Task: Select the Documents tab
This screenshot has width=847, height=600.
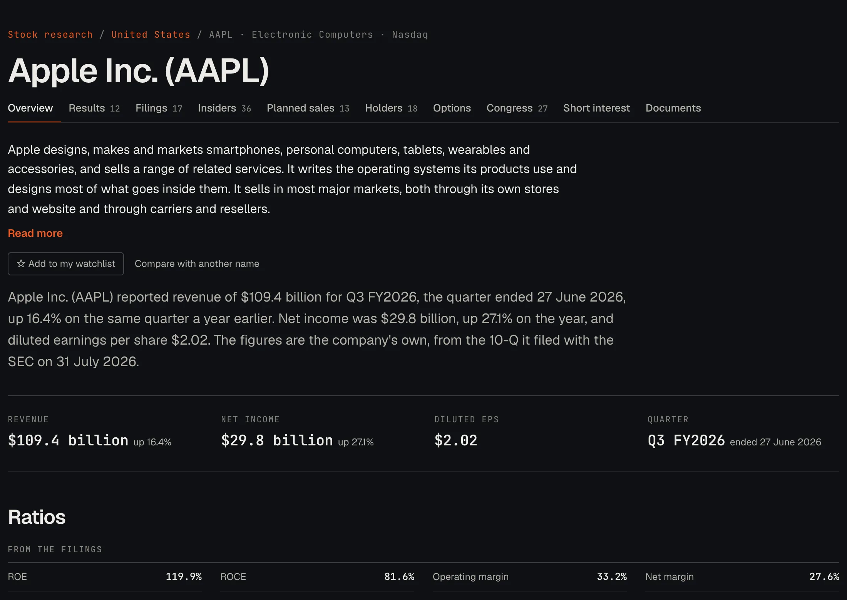Action: point(673,108)
